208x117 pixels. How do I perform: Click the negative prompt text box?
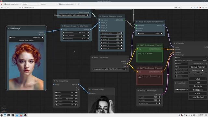point(149,79)
